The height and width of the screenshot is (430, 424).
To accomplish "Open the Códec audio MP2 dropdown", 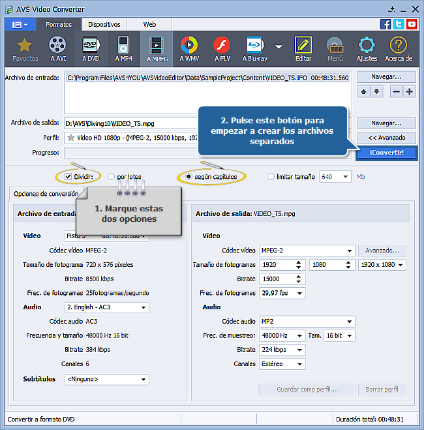I will 307,322.
